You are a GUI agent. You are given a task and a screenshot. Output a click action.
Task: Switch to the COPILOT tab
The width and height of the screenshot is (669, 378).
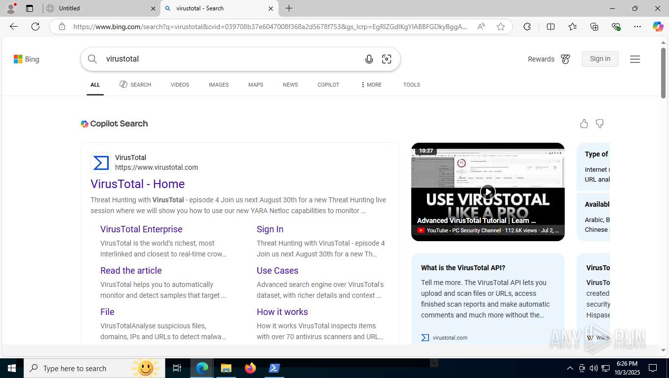coord(328,85)
